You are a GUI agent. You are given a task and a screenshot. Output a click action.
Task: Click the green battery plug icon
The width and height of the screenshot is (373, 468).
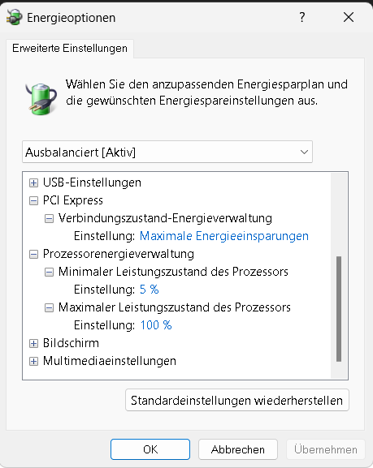click(41, 99)
